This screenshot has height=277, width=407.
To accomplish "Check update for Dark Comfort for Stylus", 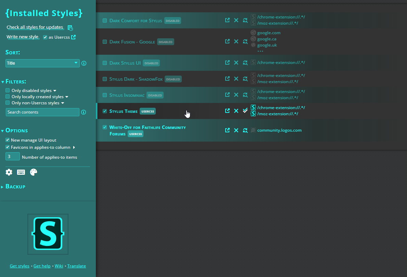I will (245, 20).
